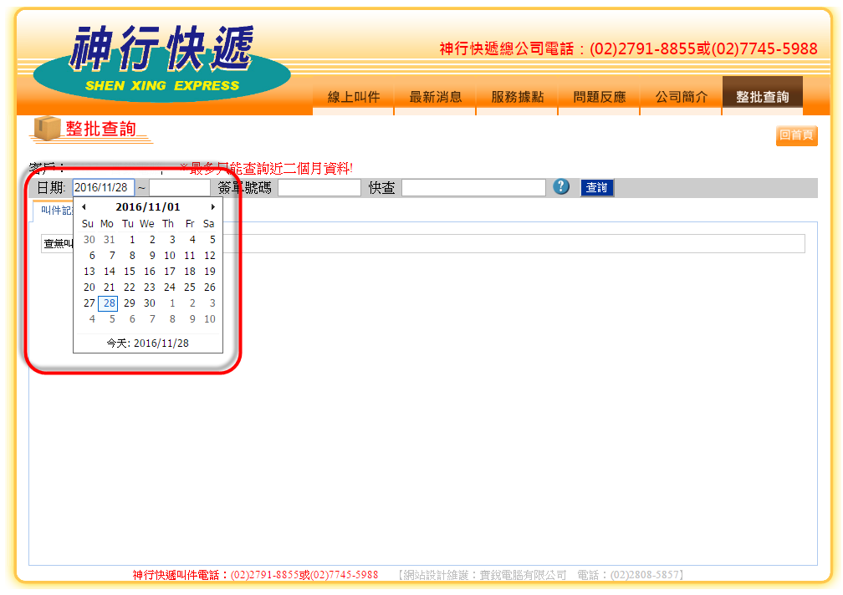Open the 線上叫件 menu tab
The height and width of the screenshot is (595, 843).
pyautogui.click(x=353, y=97)
